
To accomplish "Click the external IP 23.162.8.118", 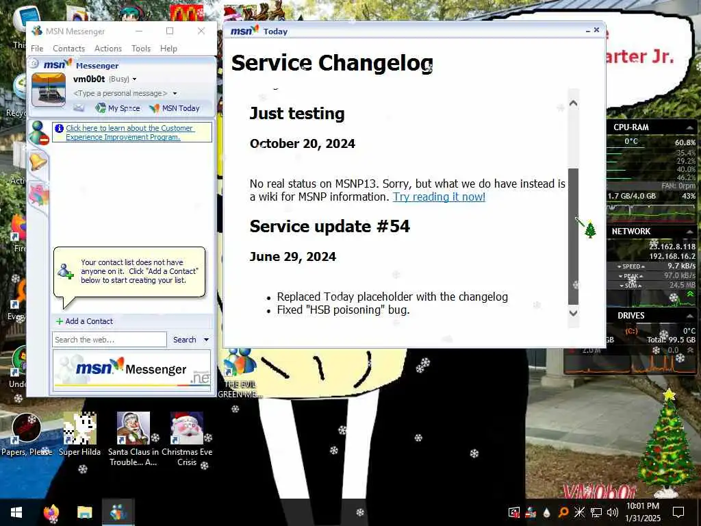I will (x=672, y=247).
